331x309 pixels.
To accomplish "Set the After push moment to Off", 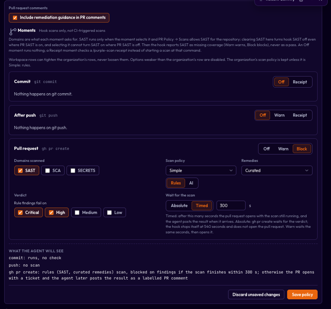I will 263,115.
